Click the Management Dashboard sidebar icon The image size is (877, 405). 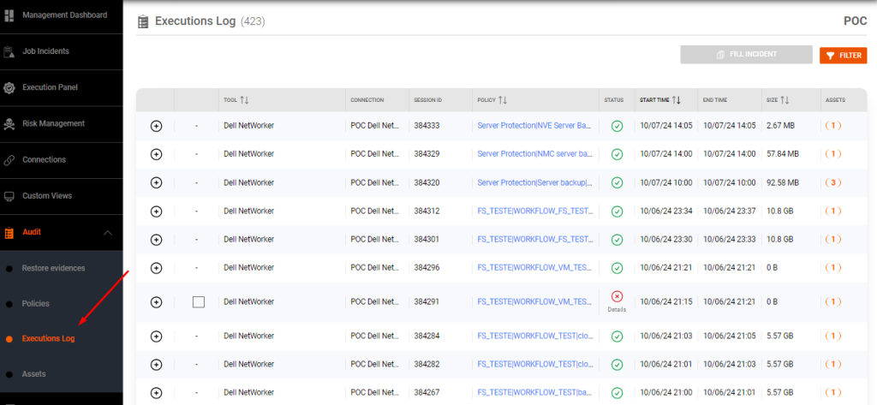coord(9,15)
